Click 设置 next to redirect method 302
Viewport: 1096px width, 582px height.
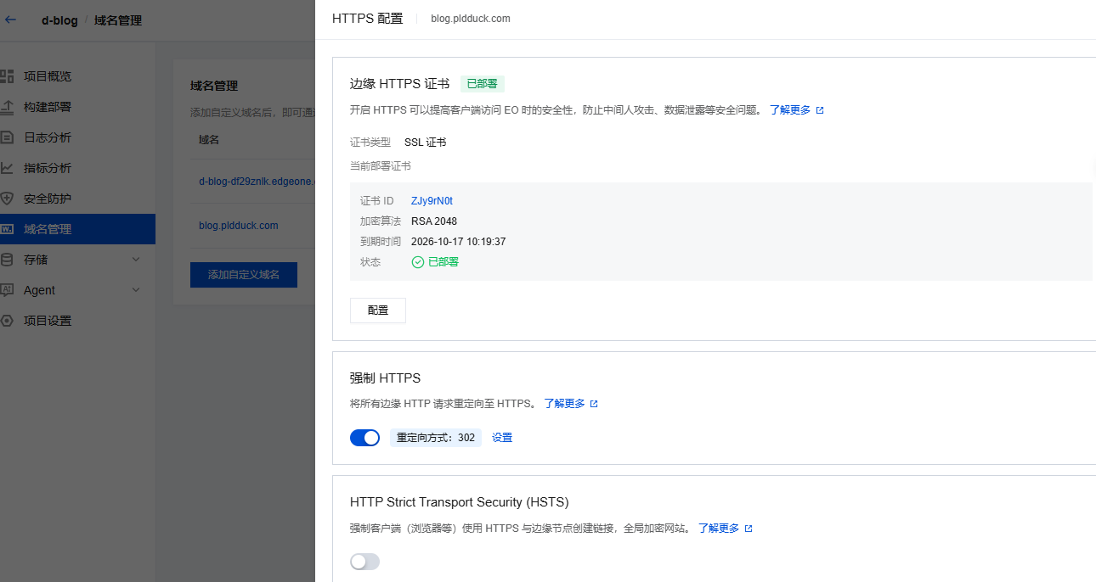click(x=502, y=438)
